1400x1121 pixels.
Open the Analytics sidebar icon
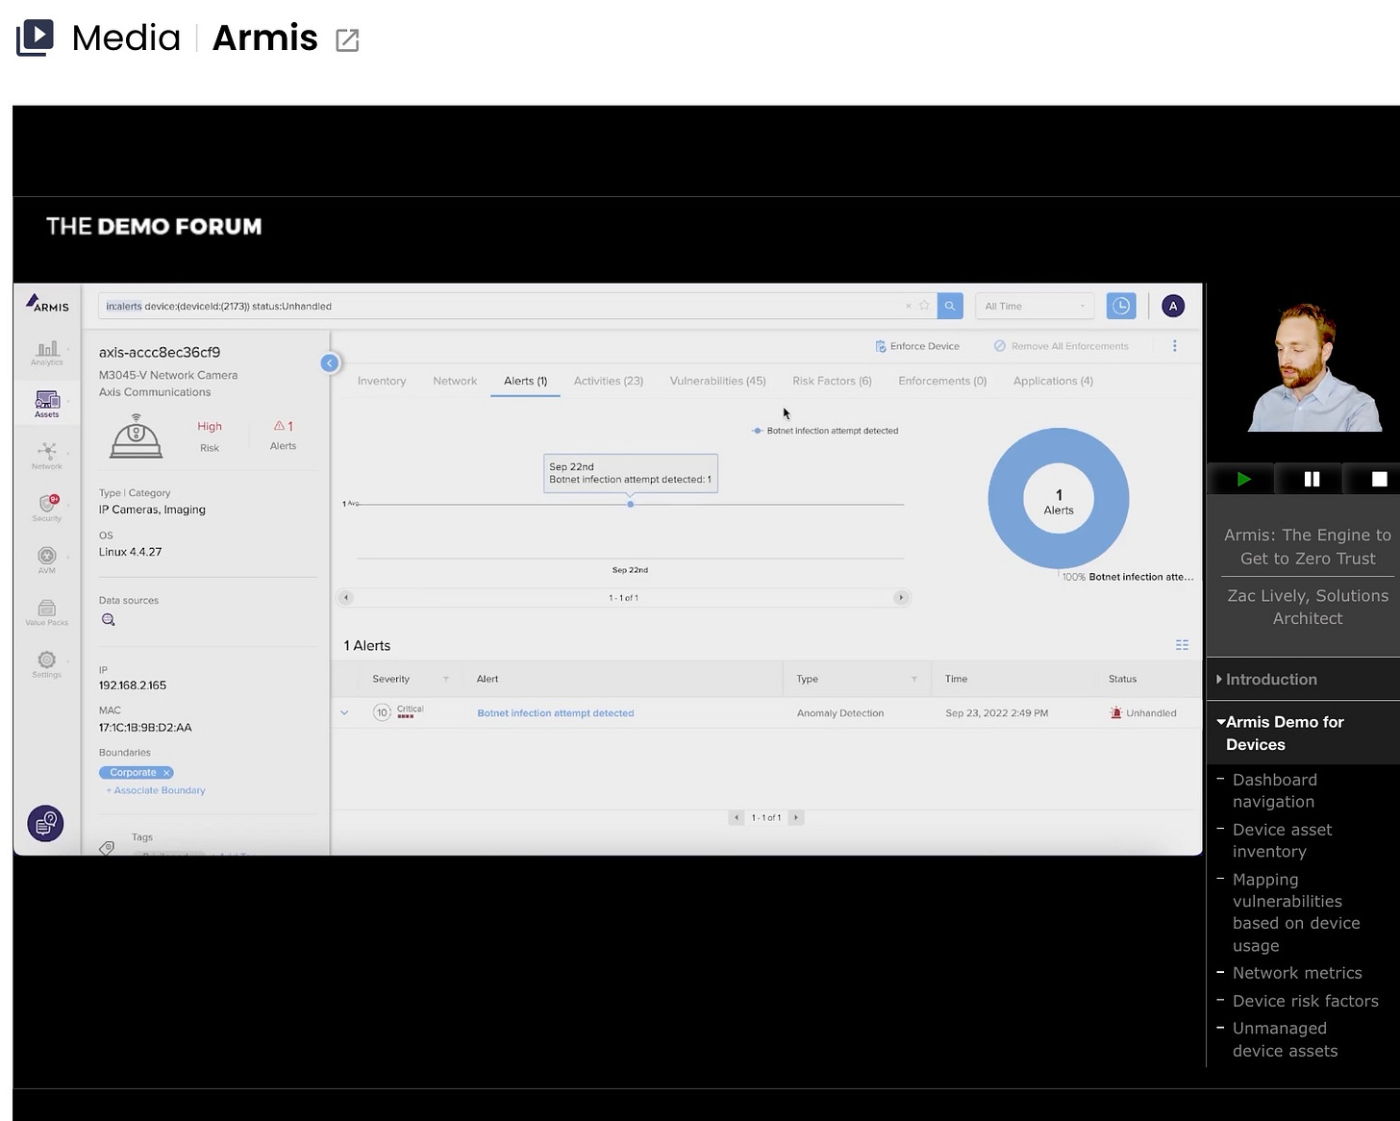click(47, 352)
